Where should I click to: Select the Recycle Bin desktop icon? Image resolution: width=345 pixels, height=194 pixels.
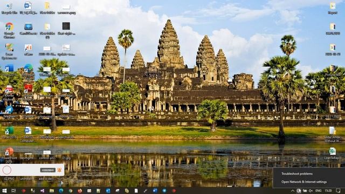click(9, 9)
